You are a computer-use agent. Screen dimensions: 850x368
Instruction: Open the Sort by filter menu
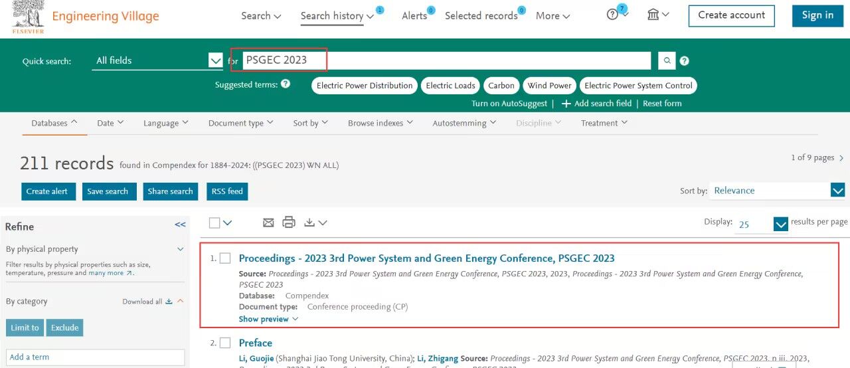point(311,123)
